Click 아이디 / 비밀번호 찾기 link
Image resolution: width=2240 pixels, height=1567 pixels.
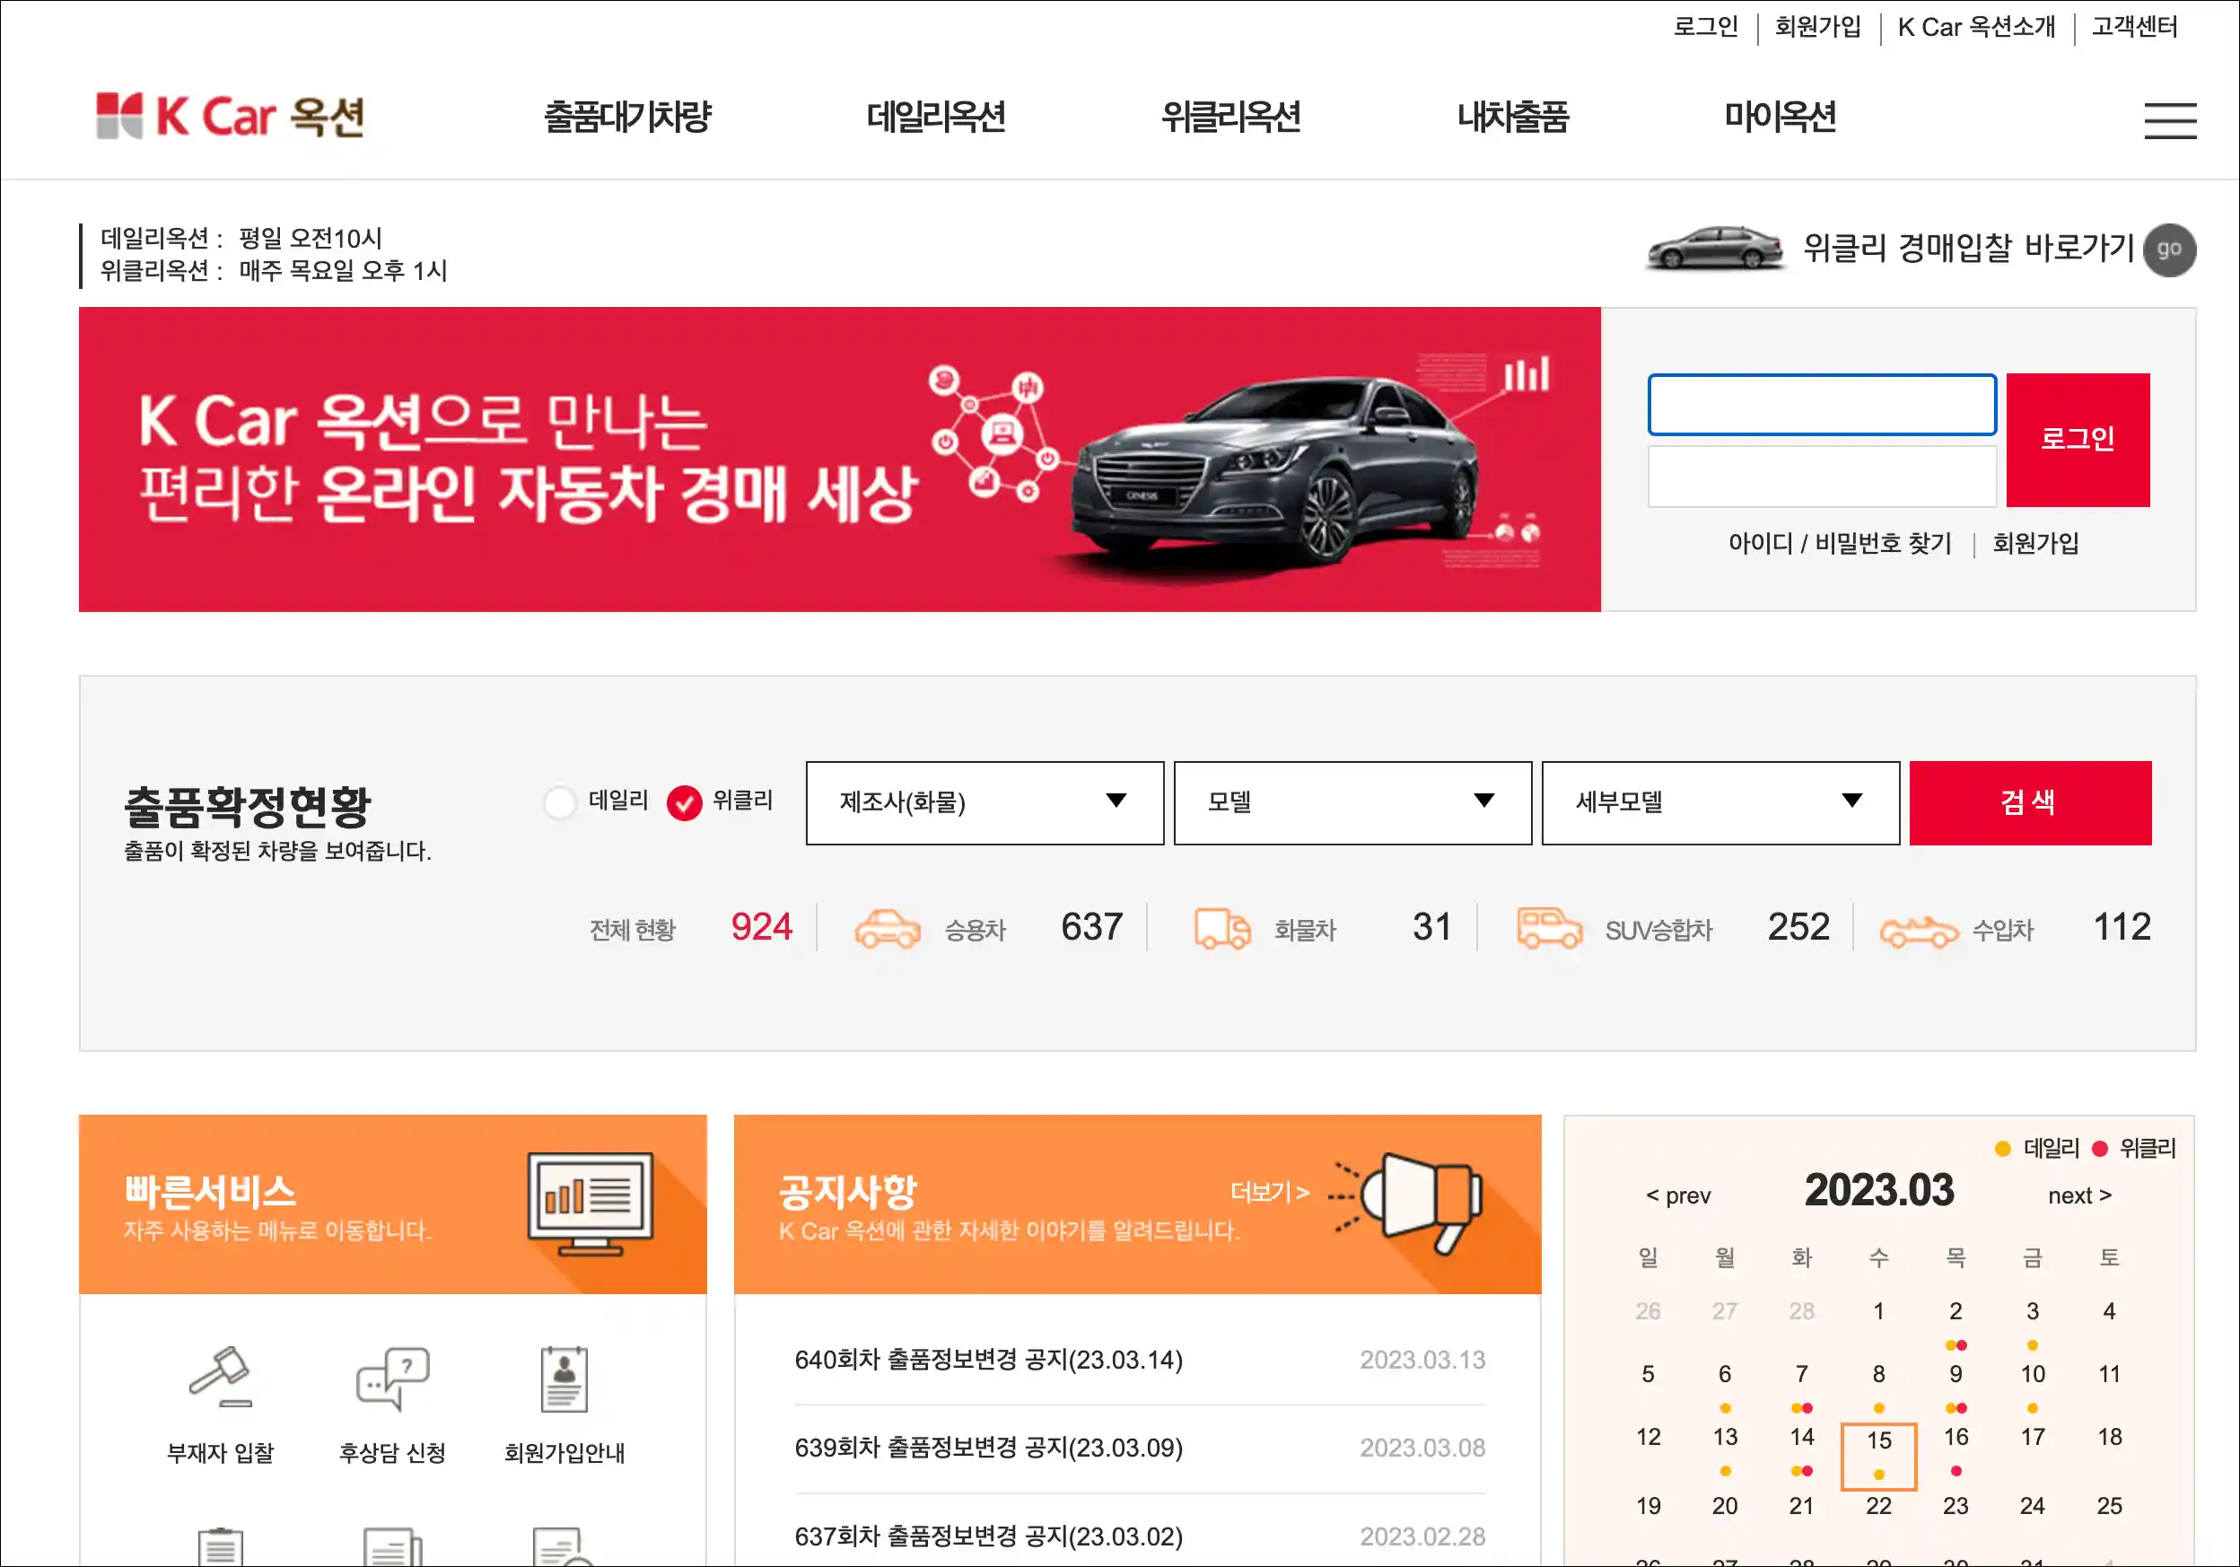pyautogui.click(x=1839, y=544)
